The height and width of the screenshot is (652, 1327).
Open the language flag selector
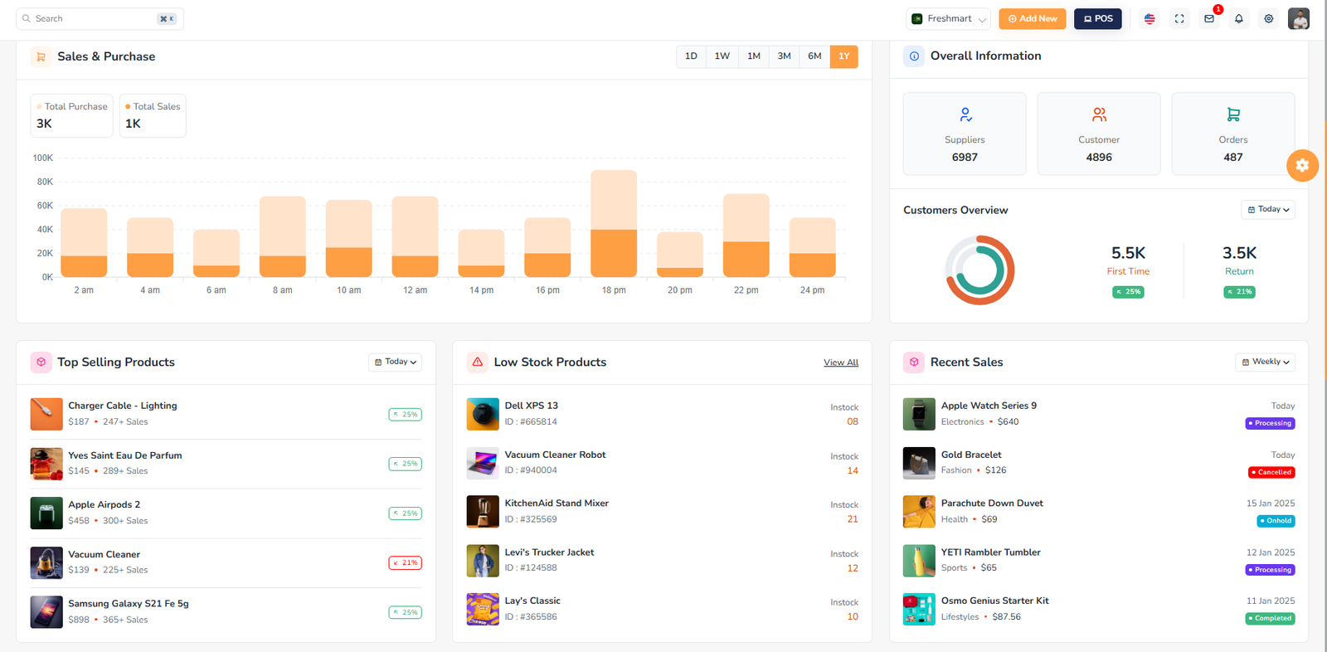click(1150, 18)
